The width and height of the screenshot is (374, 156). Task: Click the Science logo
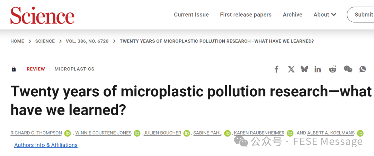point(42,16)
